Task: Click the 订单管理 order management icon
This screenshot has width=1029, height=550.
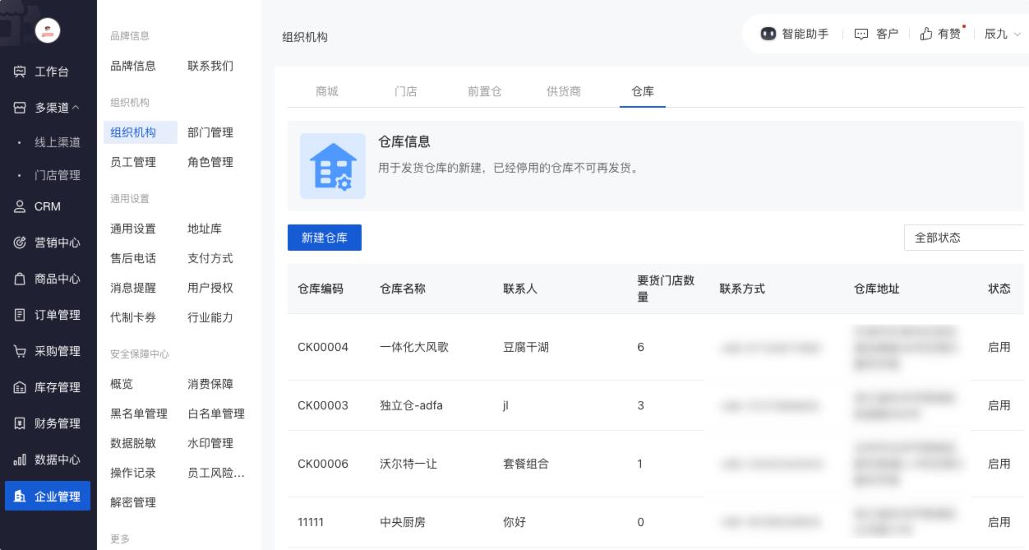Action: coord(20,315)
